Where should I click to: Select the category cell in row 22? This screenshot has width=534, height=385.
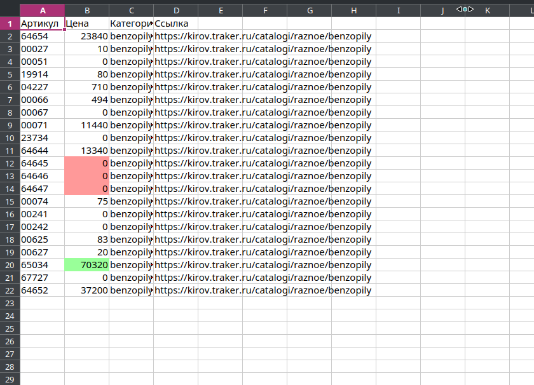131,290
